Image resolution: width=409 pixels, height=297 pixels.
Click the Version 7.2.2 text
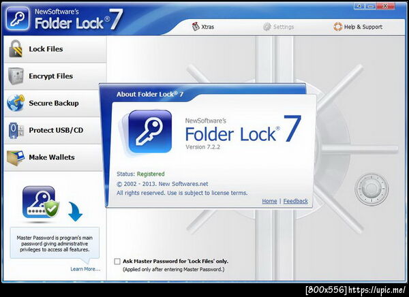click(x=202, y=147)
